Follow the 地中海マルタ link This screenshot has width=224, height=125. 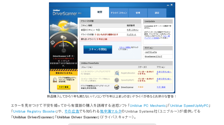[x=111, y=111]
